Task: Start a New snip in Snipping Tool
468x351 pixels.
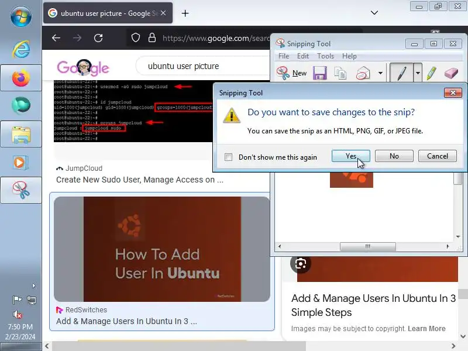Action: 292,73
